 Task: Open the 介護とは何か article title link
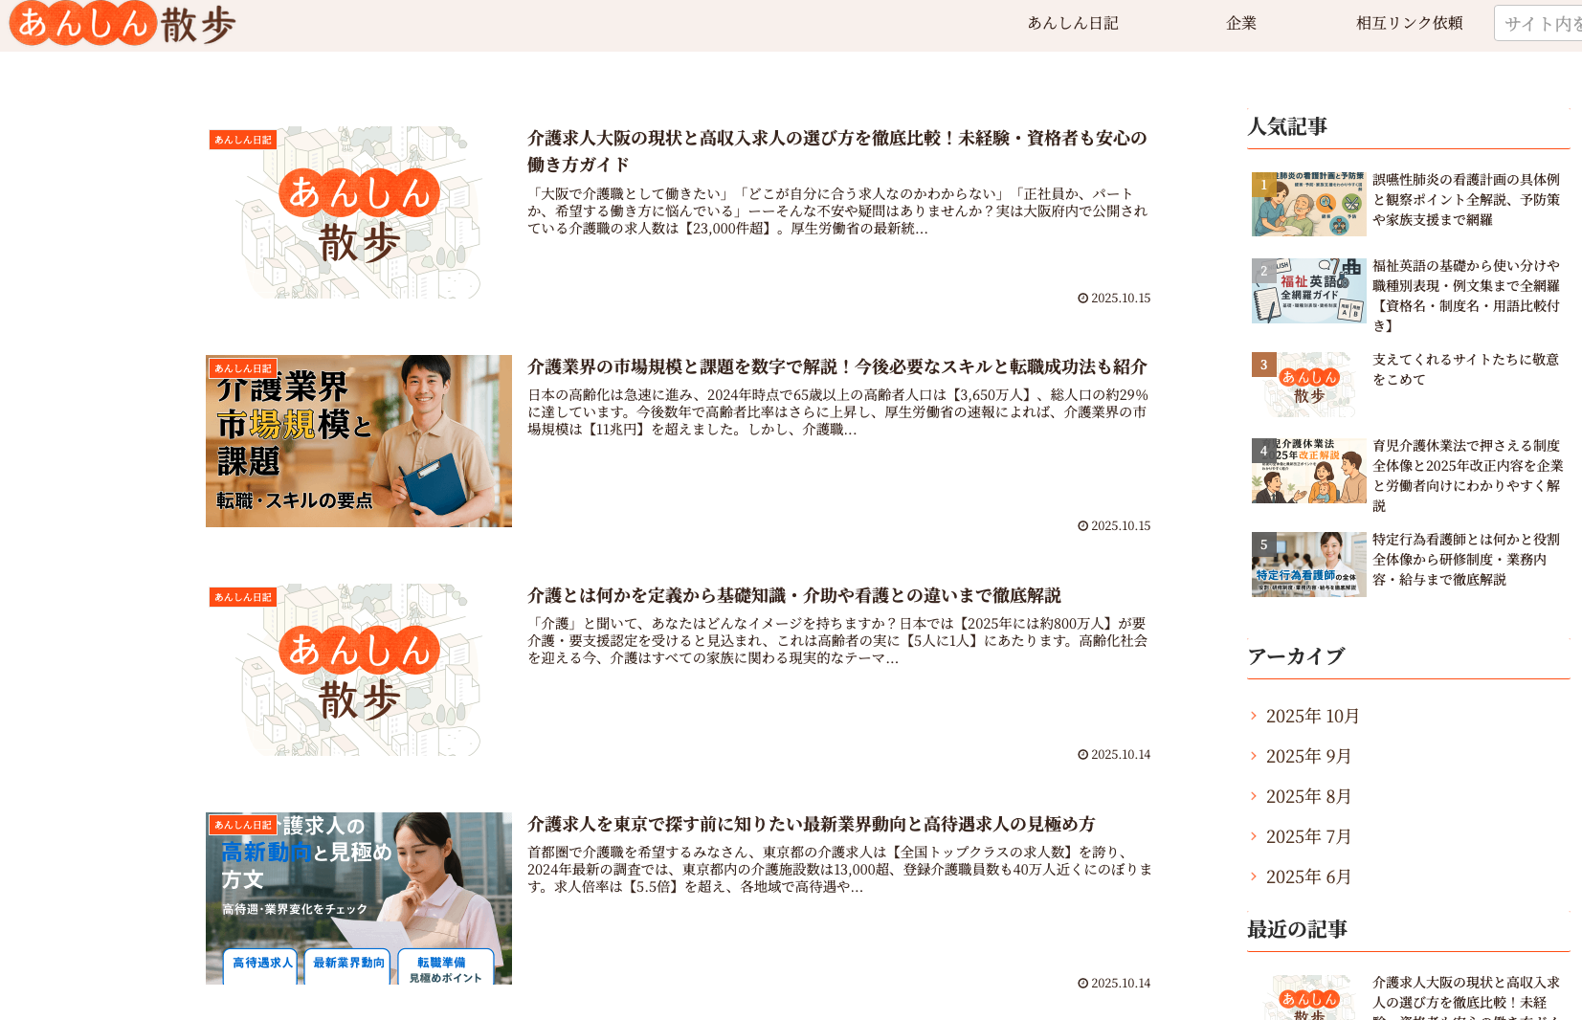tap(793, 595)
